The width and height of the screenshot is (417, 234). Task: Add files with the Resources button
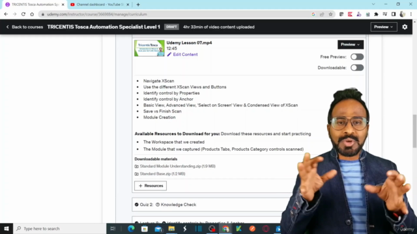coord(151,186)
